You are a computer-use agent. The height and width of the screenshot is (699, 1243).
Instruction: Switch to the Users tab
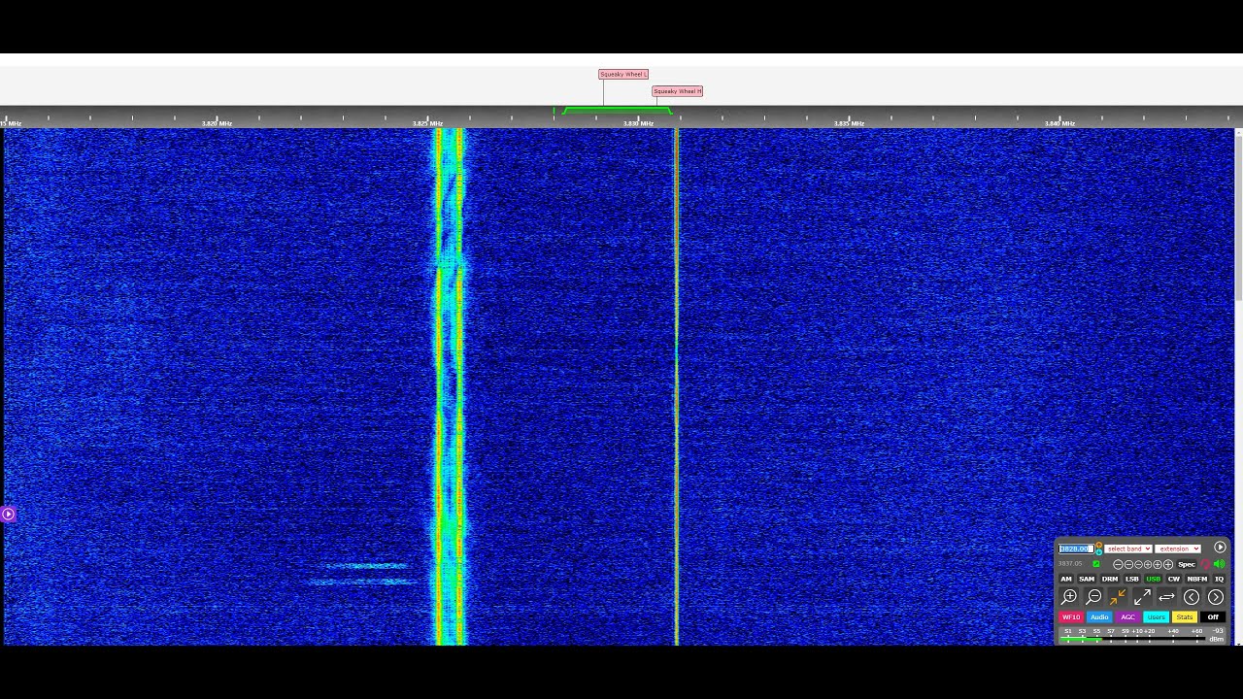[x=1156, y=616]
